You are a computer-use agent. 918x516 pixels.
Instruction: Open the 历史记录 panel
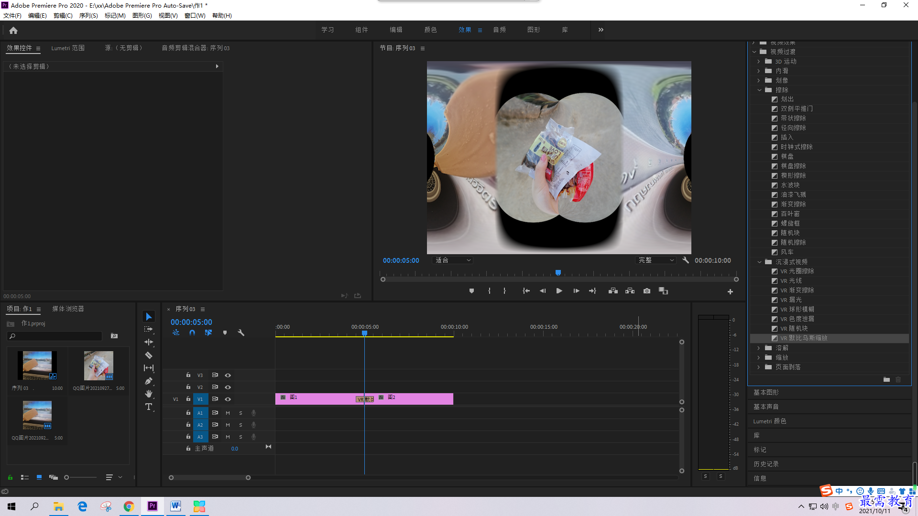766,464
